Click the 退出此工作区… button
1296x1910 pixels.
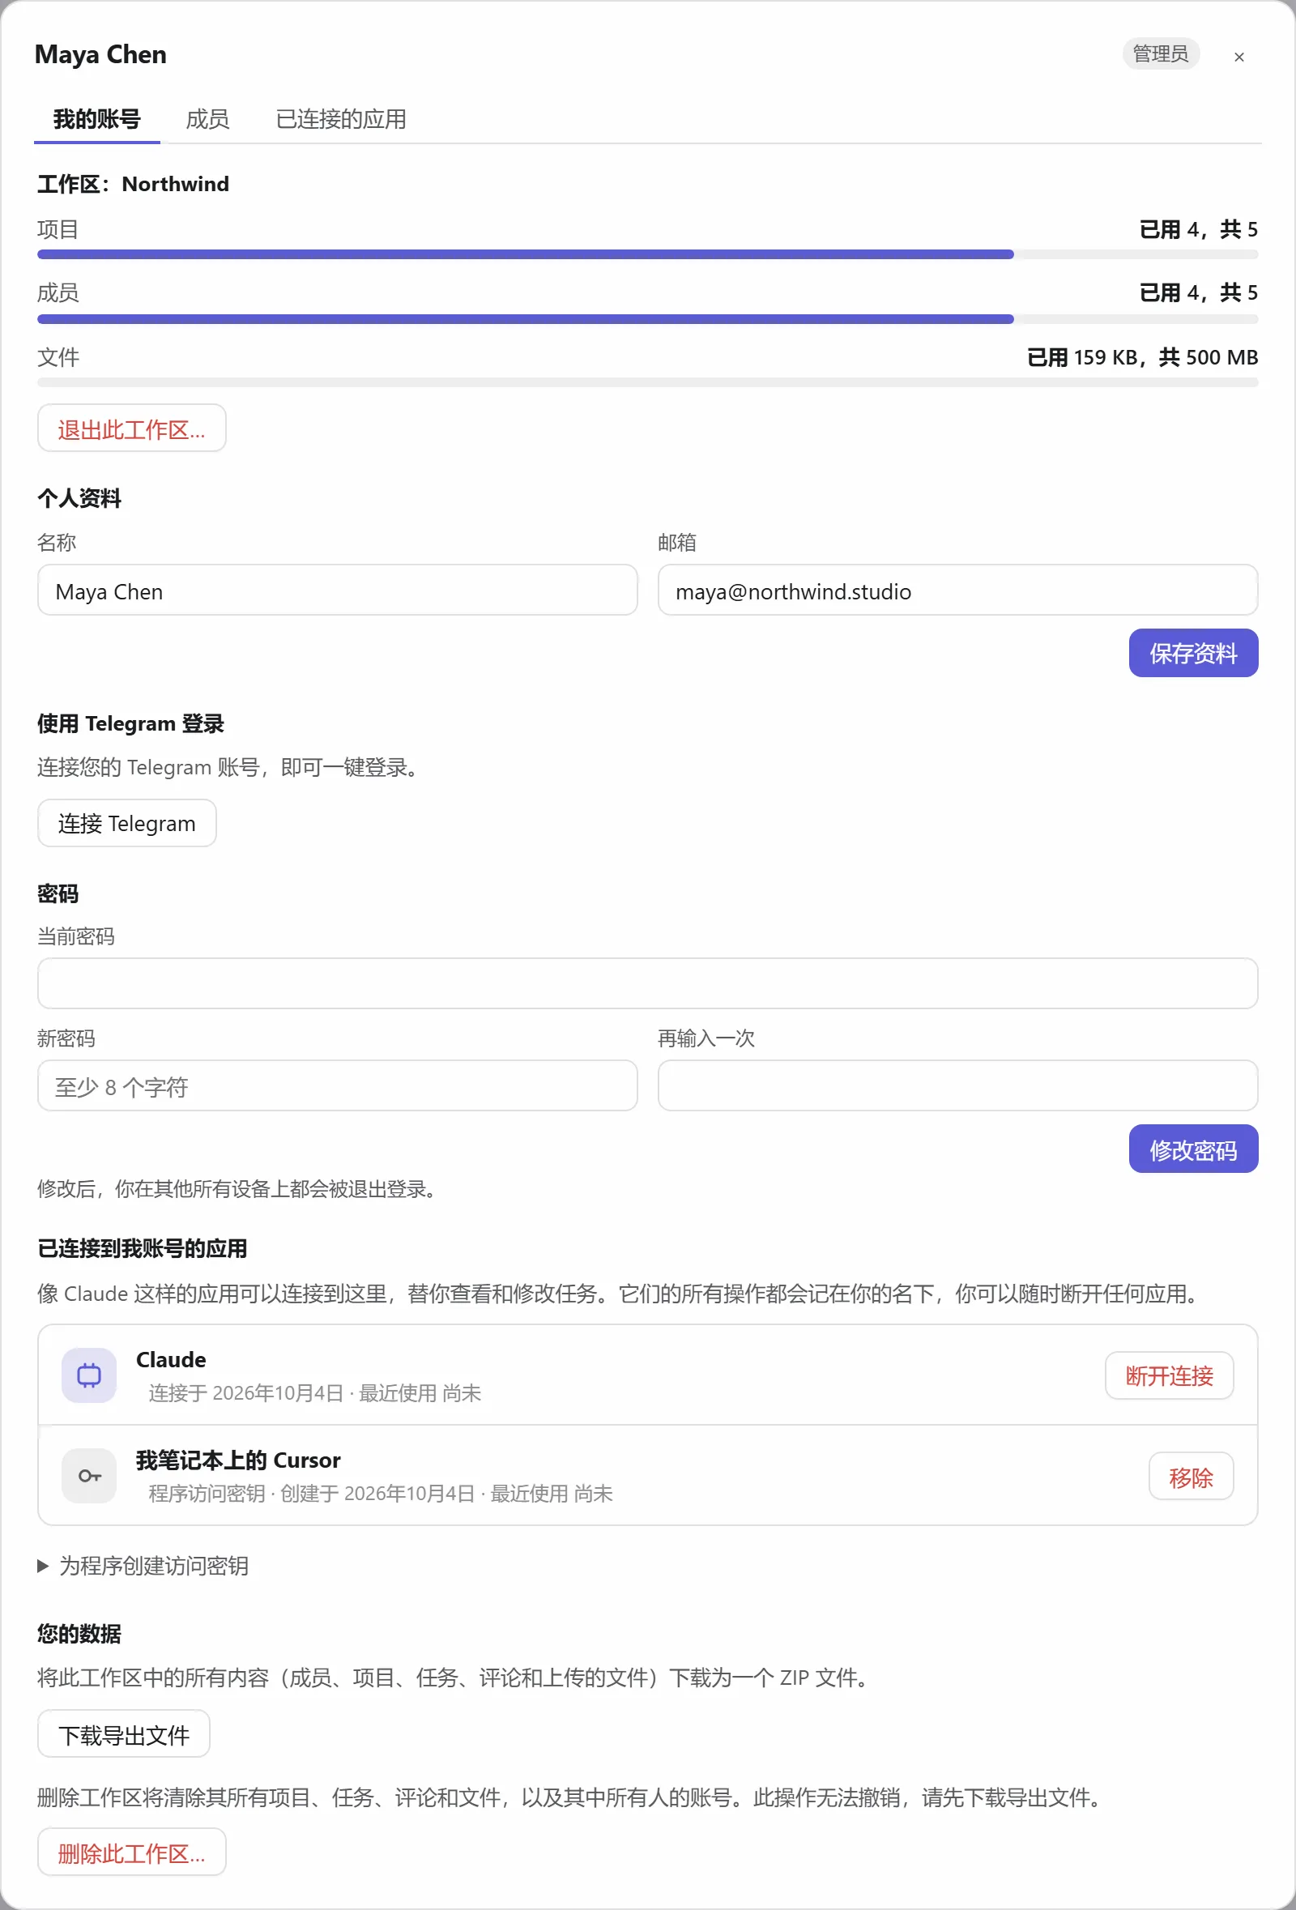[131, 428]
